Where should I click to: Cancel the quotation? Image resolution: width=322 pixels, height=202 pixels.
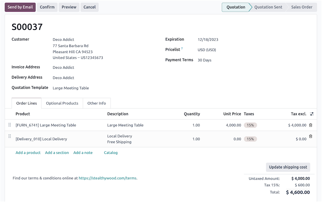[89, 7]
